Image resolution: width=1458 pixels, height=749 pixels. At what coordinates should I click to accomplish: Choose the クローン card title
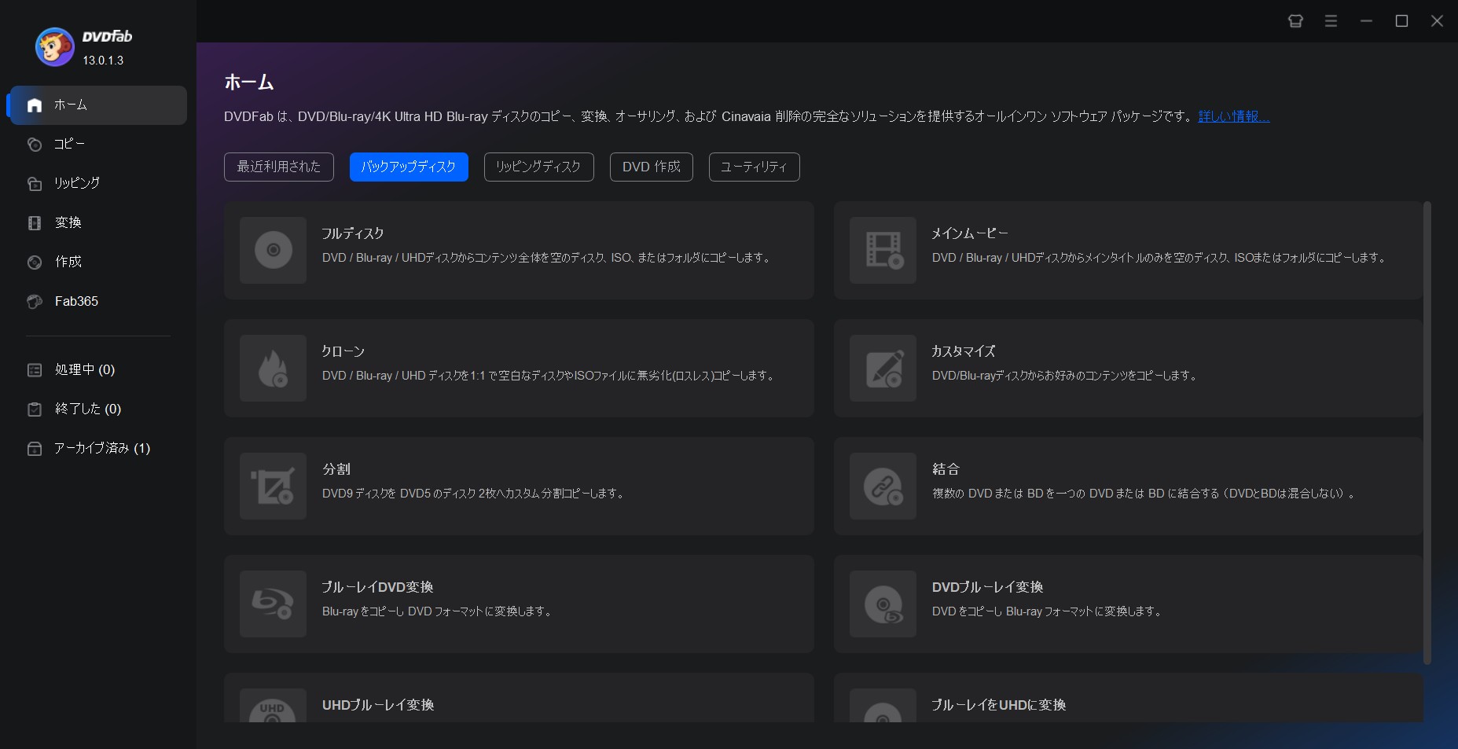point(343,351)
